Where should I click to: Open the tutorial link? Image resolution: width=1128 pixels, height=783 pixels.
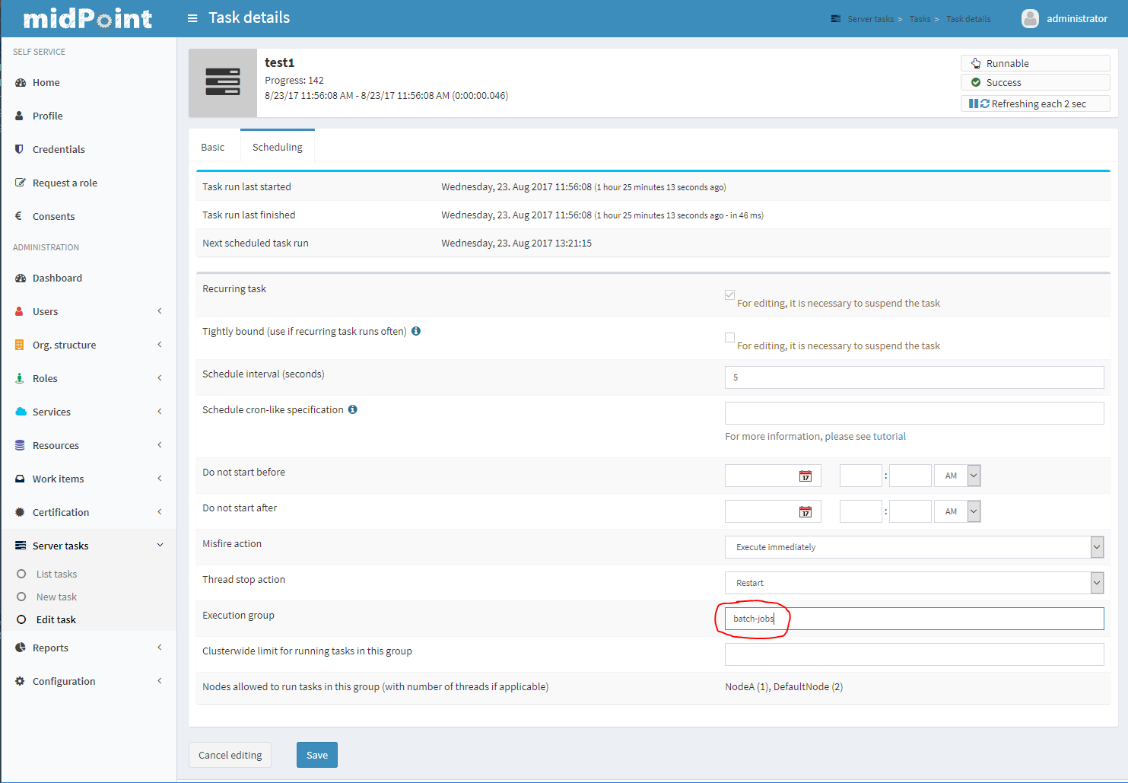tap(889, 437)
